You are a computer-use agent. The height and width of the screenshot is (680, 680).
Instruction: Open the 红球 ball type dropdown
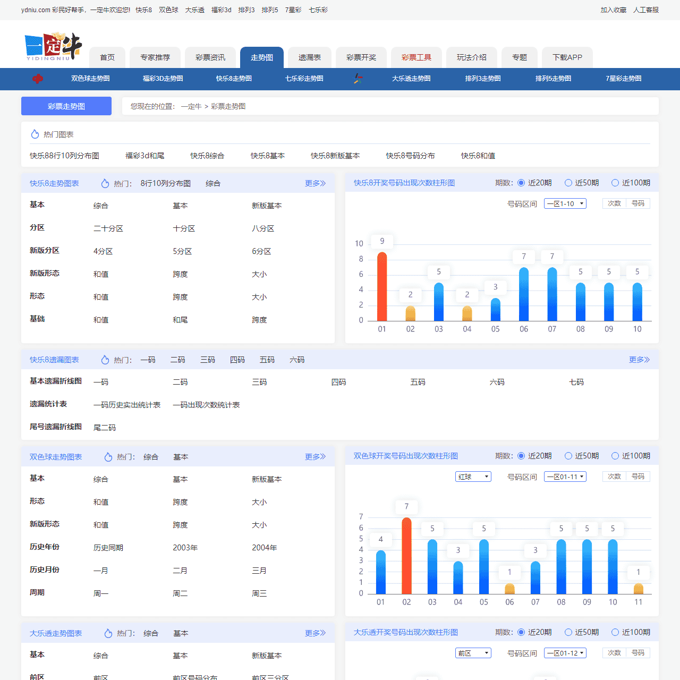pyautogui.click(x=473, y=477)
